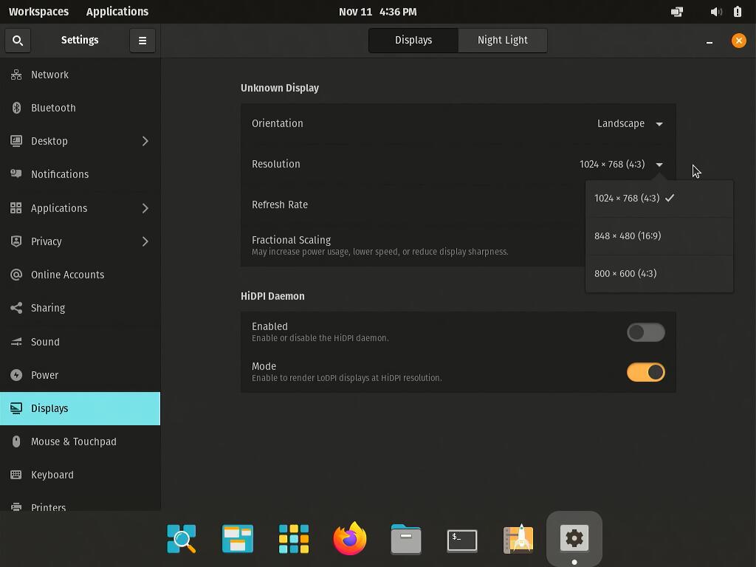Open Network settings label in sidebar
Screen dimensions: 756x567
[x=49, y=75]
